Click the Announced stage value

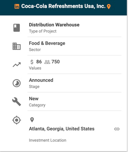coord(41,80)
